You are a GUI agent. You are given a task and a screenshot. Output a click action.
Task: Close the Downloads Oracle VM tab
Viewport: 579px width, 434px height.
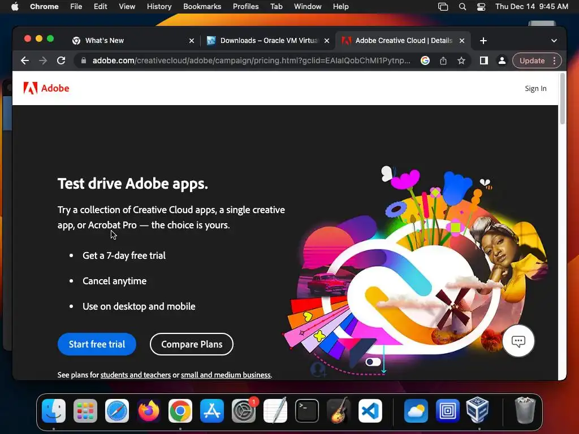coord(327,41)
